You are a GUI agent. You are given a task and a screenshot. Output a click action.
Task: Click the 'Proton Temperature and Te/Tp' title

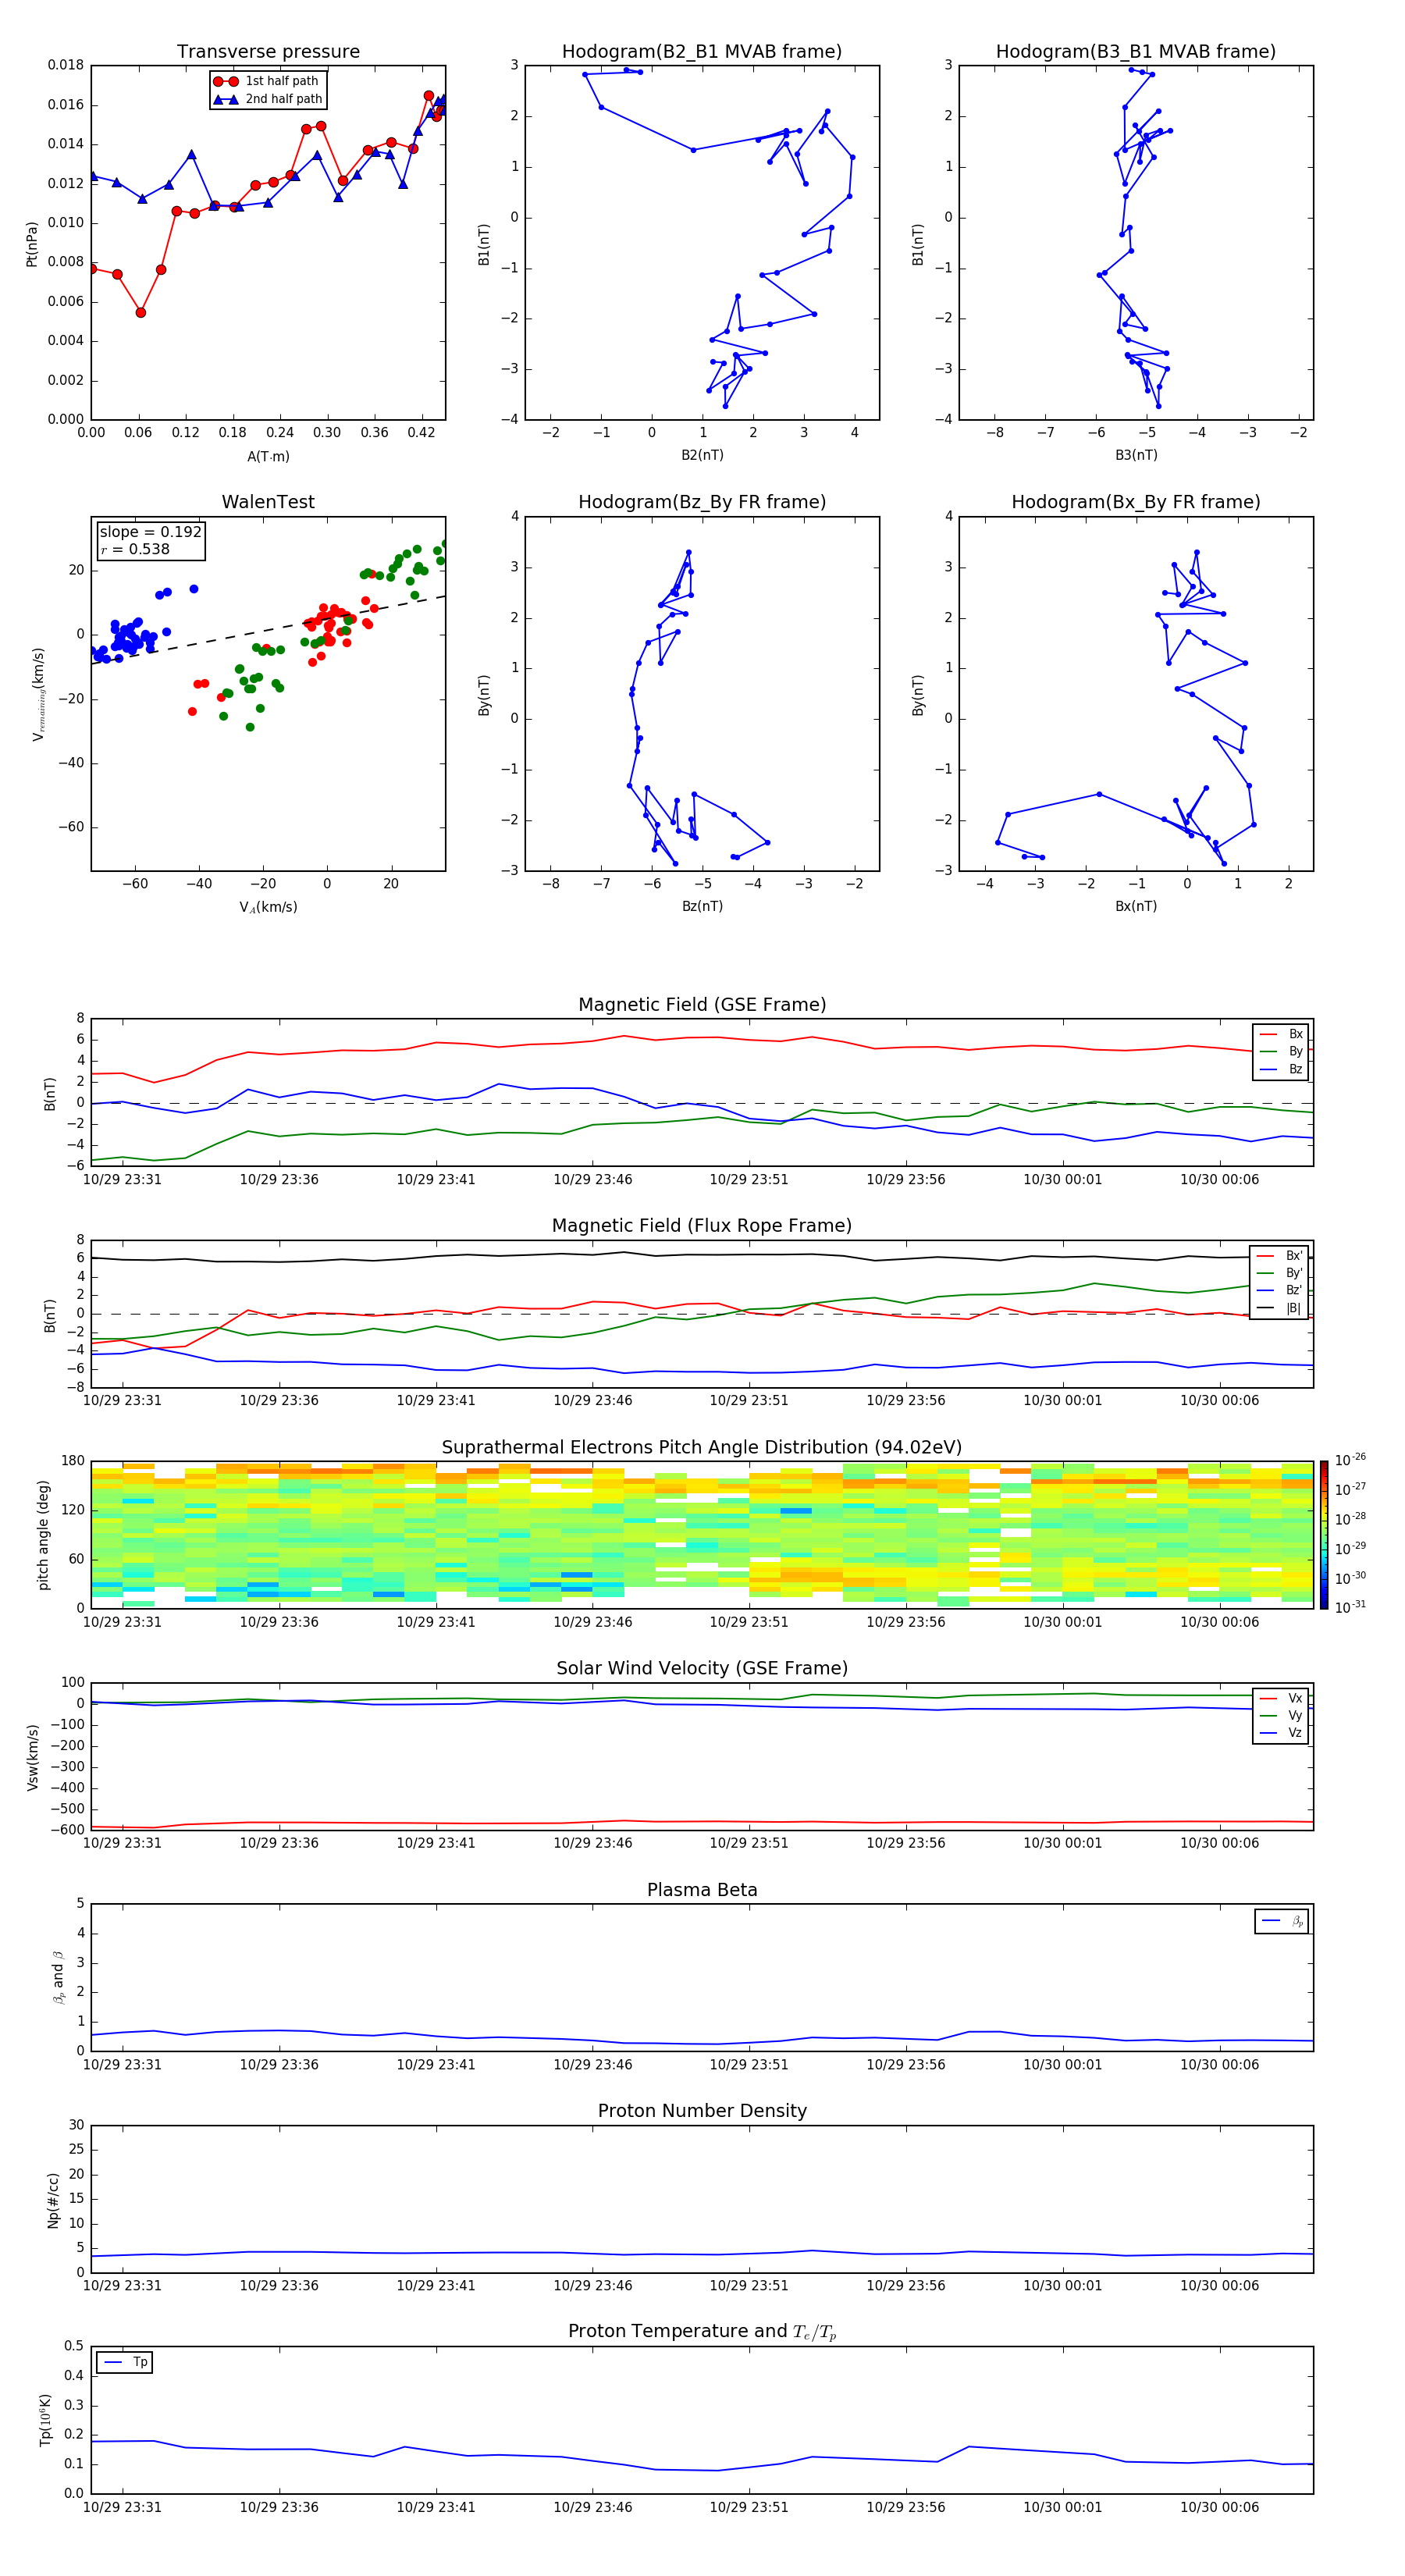[702, 2331]
